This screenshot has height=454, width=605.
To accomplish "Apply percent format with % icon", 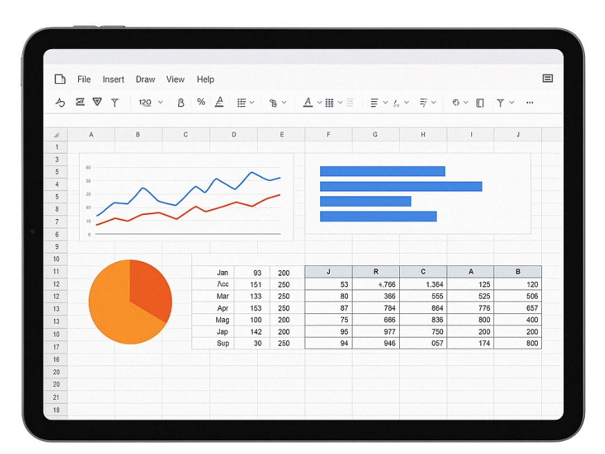I will coord(201,102).
